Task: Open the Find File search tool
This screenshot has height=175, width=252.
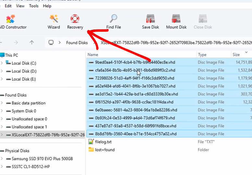Action: click(x=113, y=22)
